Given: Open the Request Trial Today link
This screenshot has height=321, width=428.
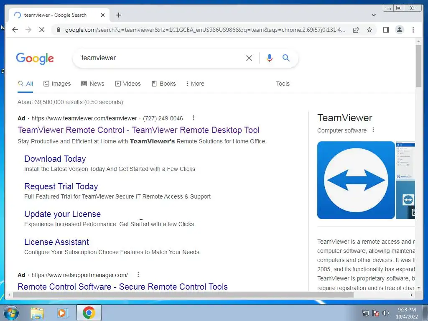Looking at the screenshot, I should click(61, 186).
